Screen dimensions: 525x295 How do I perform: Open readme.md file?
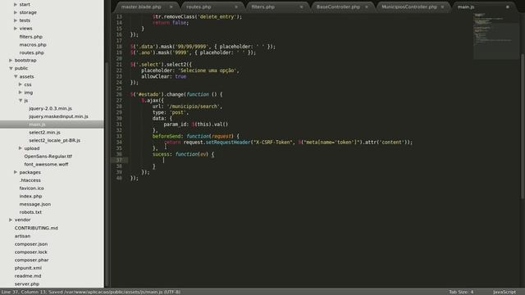pos(28,276)
